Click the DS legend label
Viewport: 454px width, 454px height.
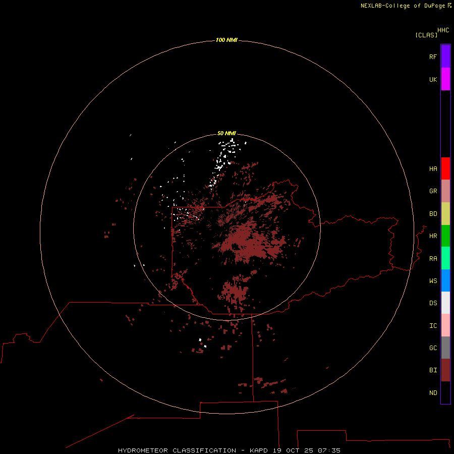433,303
